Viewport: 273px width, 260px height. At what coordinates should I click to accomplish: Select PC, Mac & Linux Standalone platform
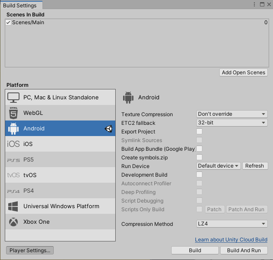(60, 97)
